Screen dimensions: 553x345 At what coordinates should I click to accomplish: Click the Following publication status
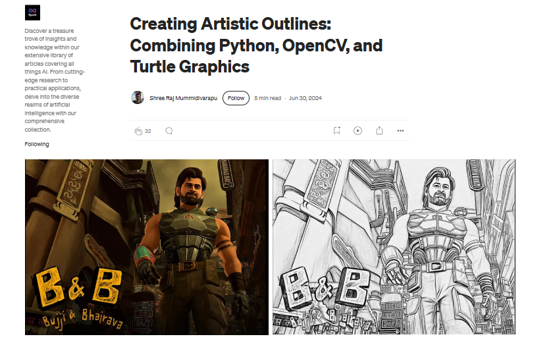[37, 144]
